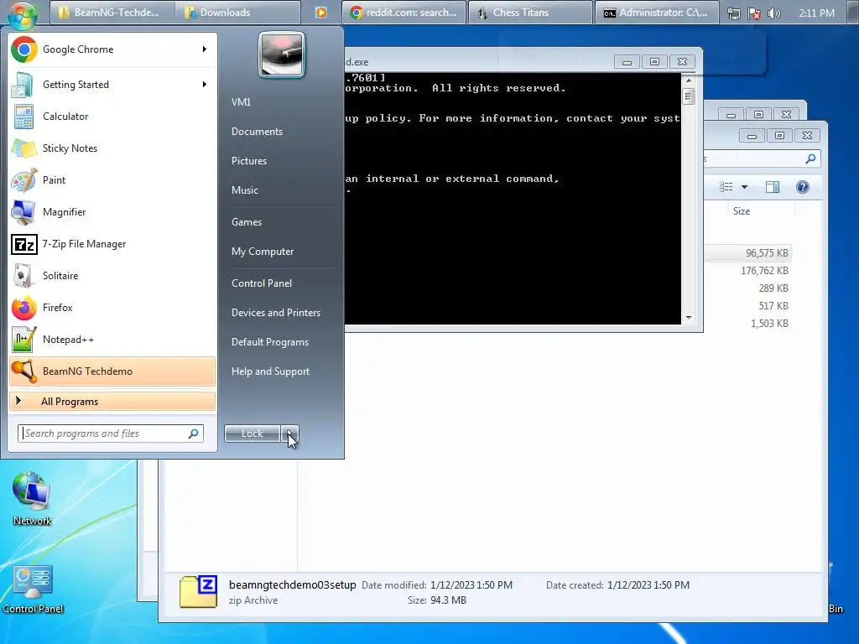Switch to Administrator command prompt taskbar button
859x644 pixels.
click(x=656, y=13)
